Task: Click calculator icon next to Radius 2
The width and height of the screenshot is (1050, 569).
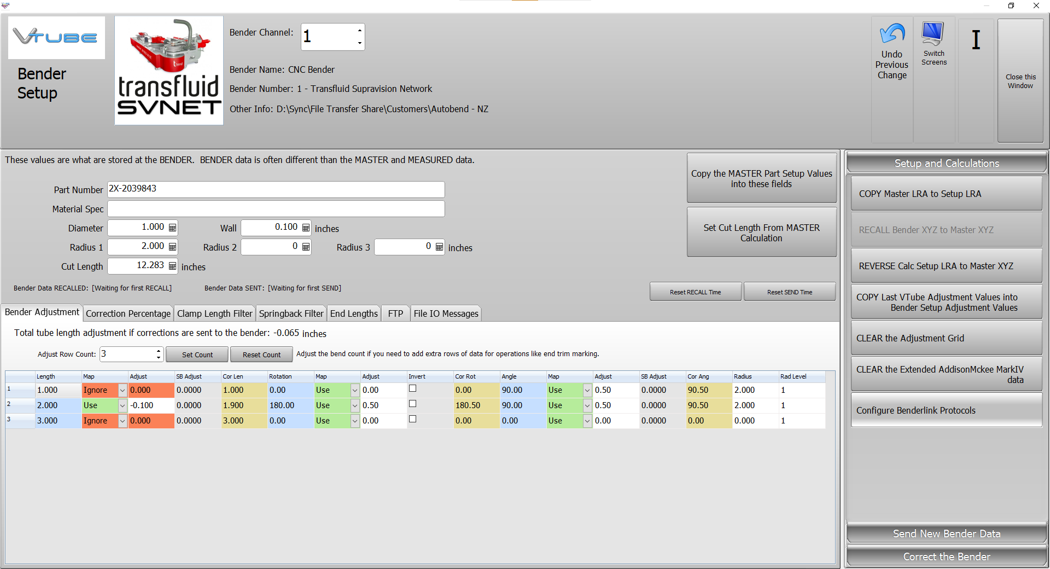Action: point(306,247)
